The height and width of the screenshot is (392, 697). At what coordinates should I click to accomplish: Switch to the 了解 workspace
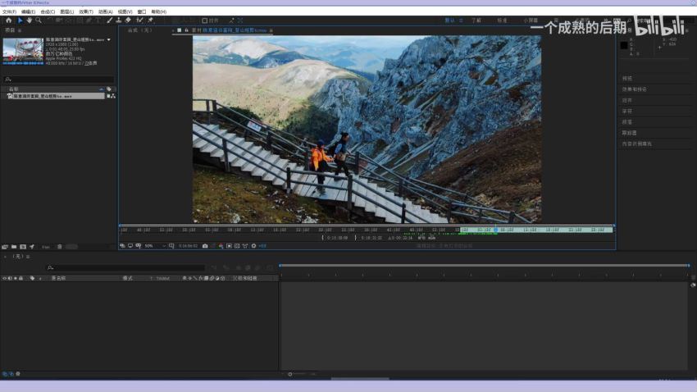pyautogui.click(x=476, y=21)
